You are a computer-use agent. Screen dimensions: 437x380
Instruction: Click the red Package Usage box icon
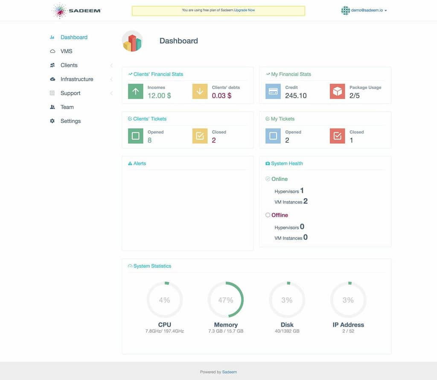coord(337,91)
